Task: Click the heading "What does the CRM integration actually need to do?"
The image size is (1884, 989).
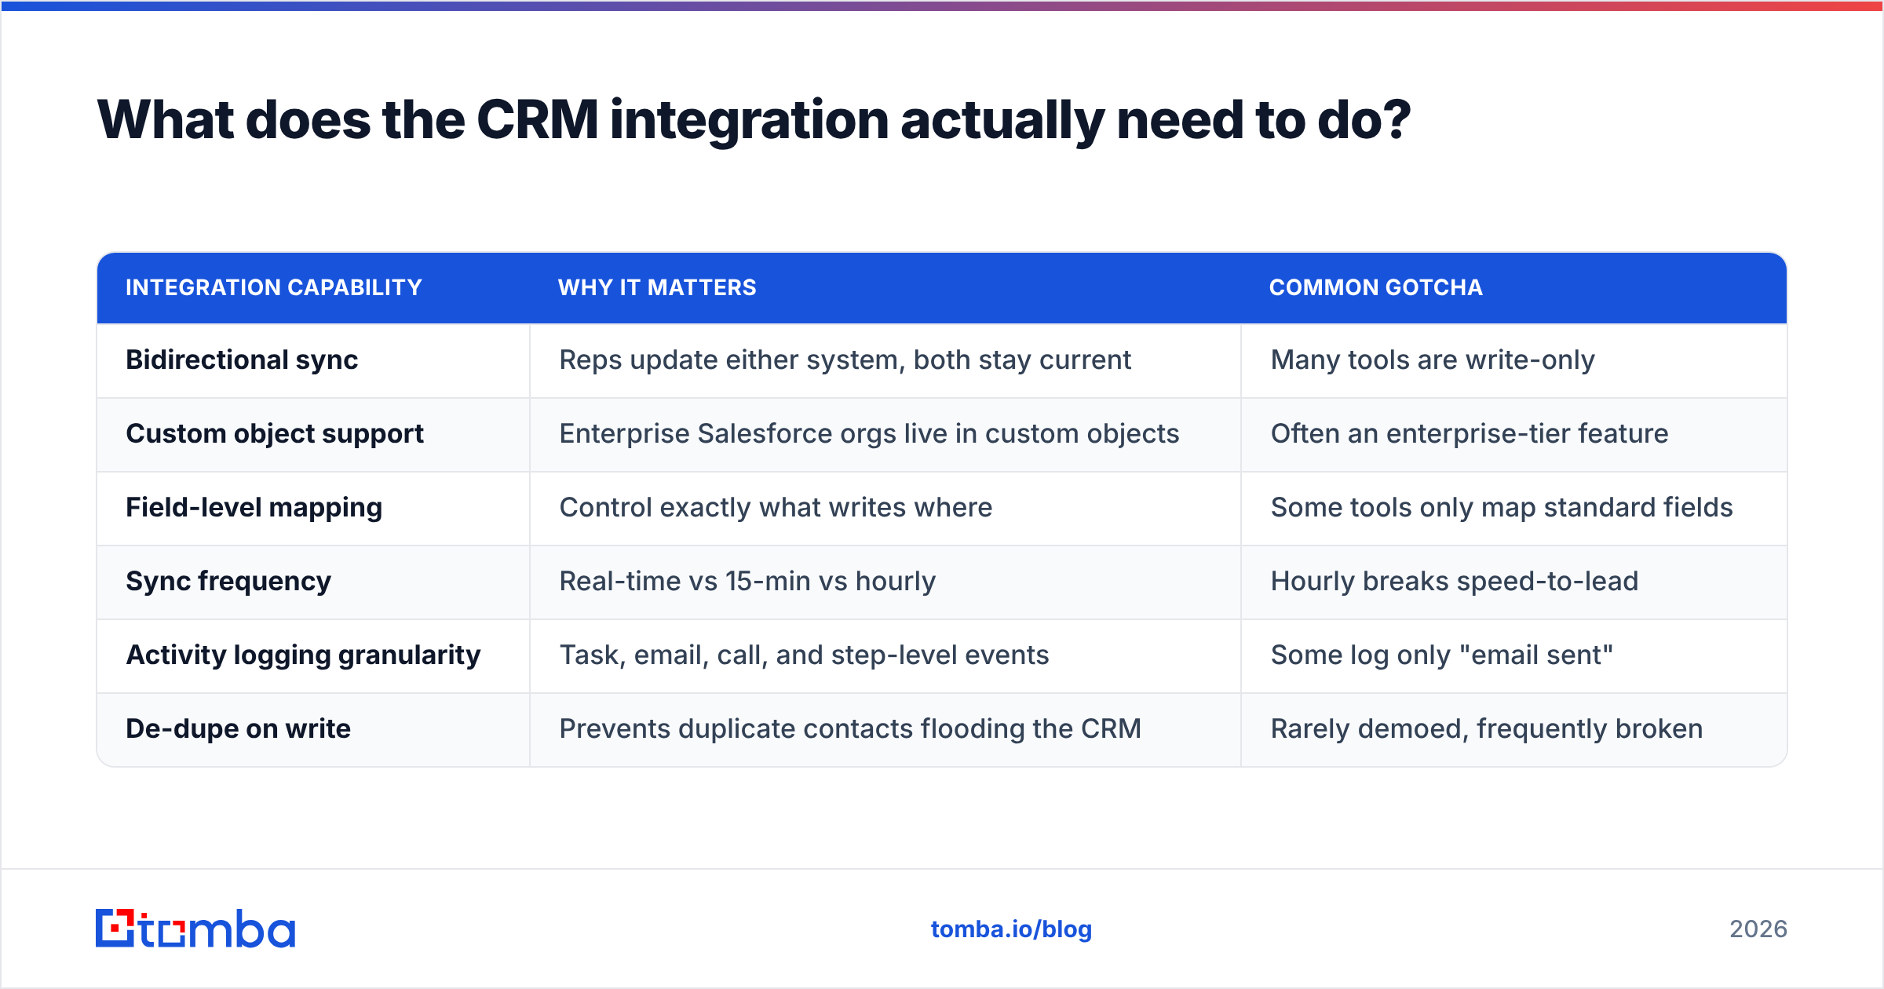Action: point(754,120)
